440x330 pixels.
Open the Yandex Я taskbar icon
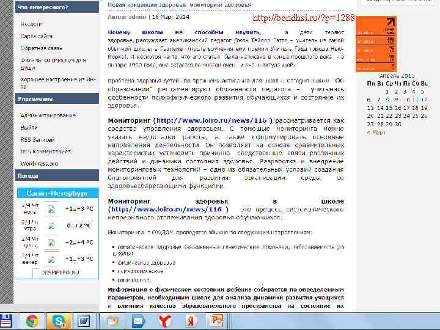coord(191,321)
